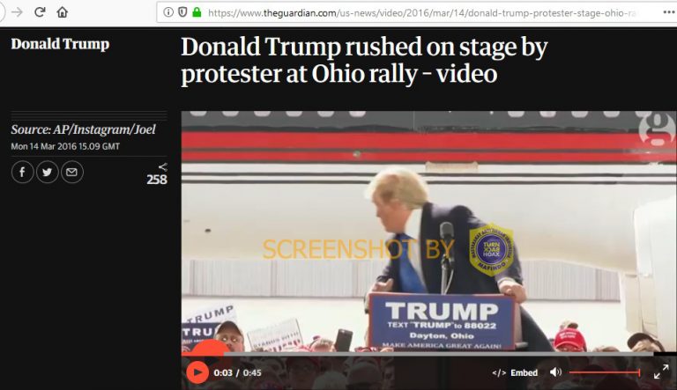The image size is (677, 390).
Task: Go to browser home page icon
Action: [x=63, y=12]
